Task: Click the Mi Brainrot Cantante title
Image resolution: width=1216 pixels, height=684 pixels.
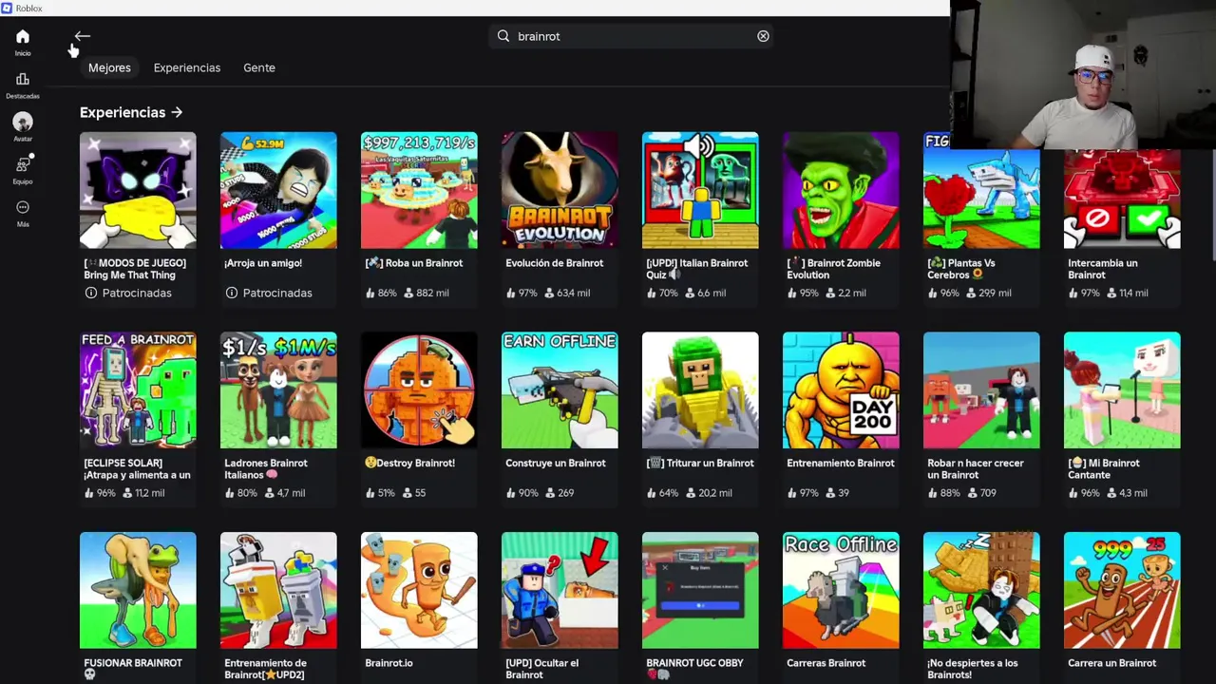Action: click(1104, 468)
